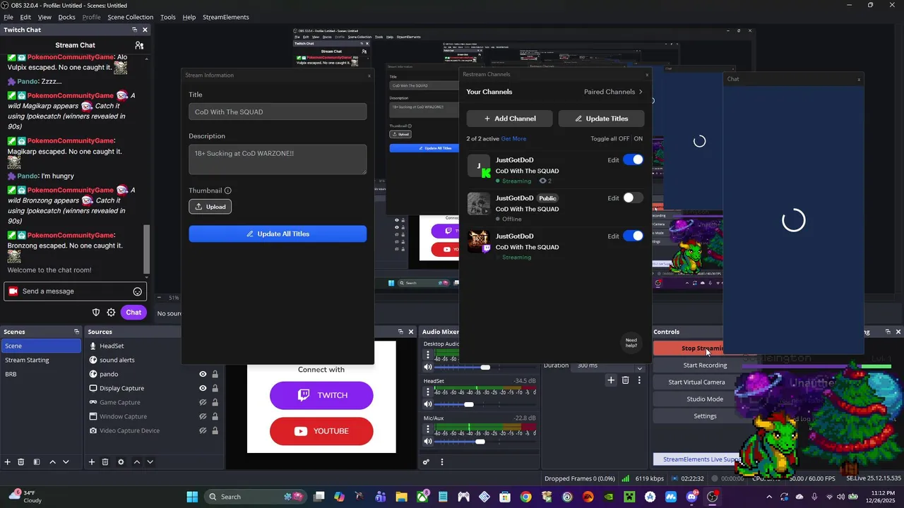Open Desktop Audio three-dot menu

pos(427,354)
